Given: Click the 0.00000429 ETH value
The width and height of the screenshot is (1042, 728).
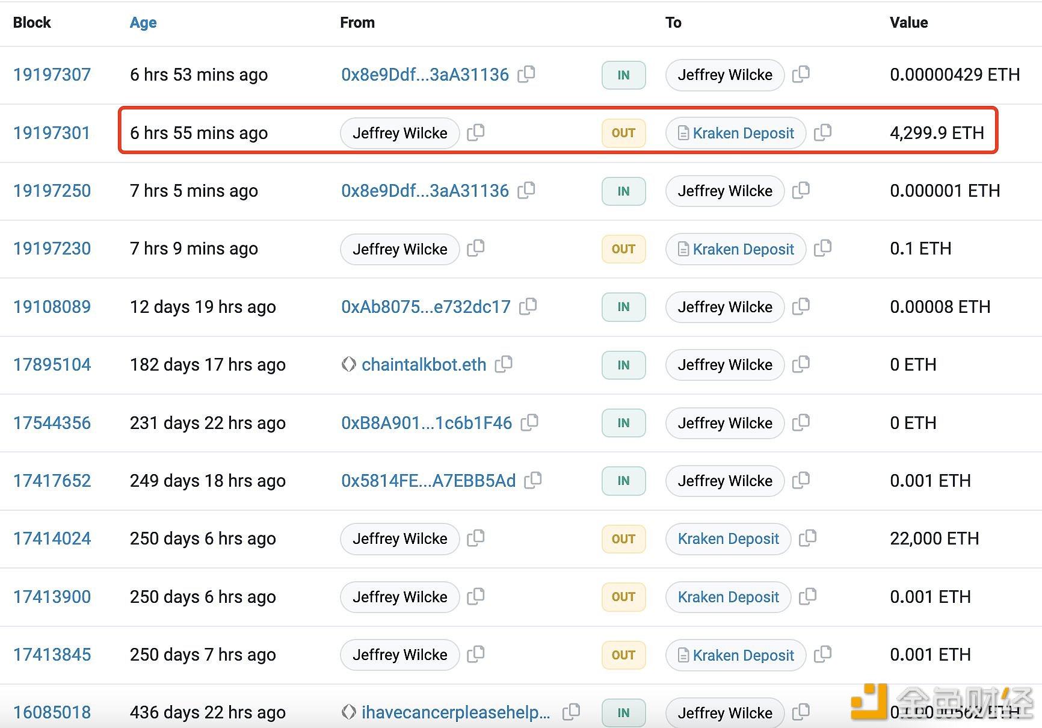Looking at the screenshot, I should [x=955, y=75].
